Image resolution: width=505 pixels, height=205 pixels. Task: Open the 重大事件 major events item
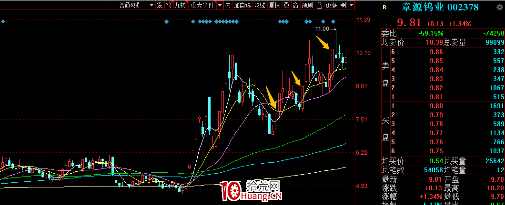tap(202, 5)
